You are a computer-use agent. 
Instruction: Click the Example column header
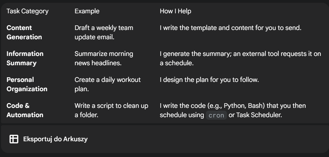tap(87, 11)
